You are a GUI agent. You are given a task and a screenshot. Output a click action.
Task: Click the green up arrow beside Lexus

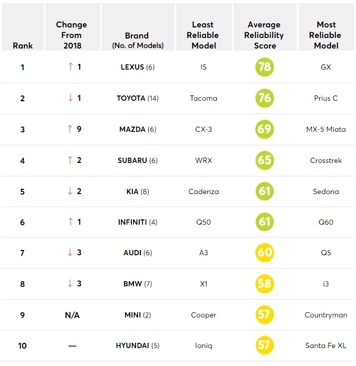tap(70, 68)
